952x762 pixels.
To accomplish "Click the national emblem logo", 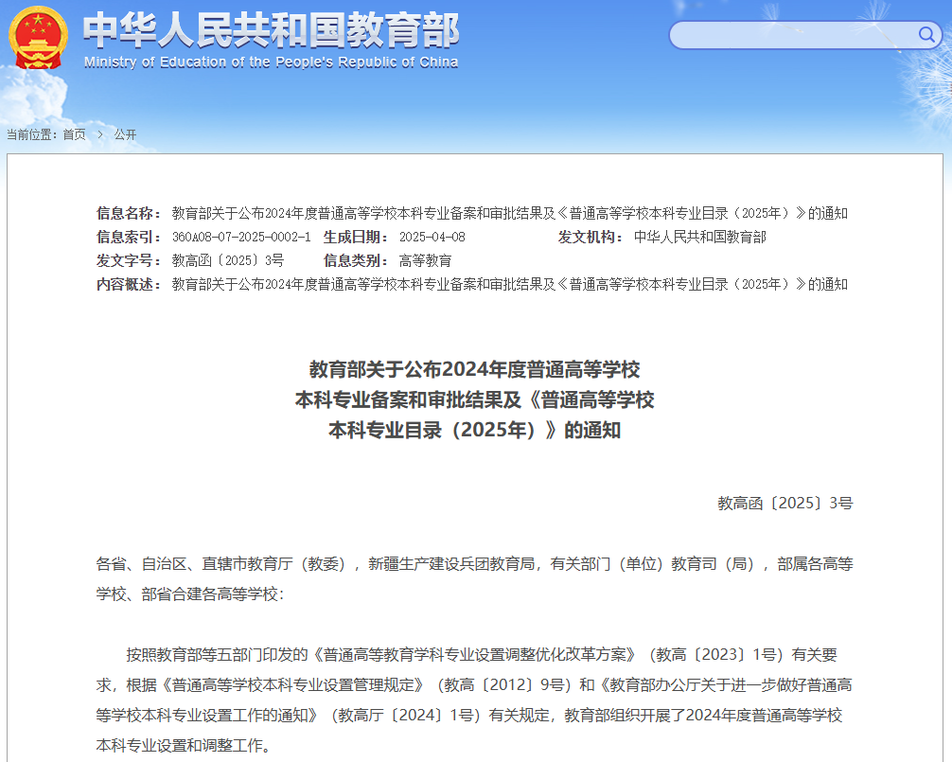I will tap(37, 37).
